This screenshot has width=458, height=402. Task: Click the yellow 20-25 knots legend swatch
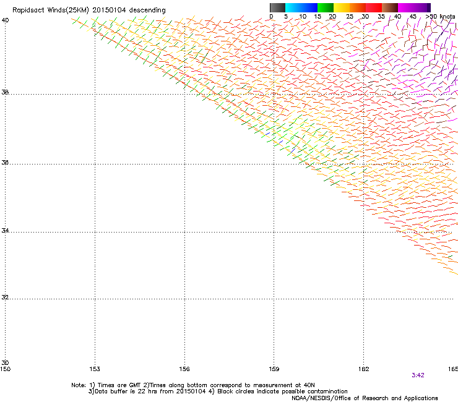click(x=342, y=7)
